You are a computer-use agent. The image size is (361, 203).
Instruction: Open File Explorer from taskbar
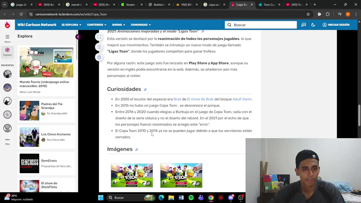171,198
